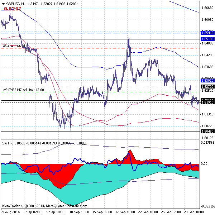Click the 1.62510 price scale value
Image resolution: width=215 pixels, height=215 pixels.
point(207,91)
